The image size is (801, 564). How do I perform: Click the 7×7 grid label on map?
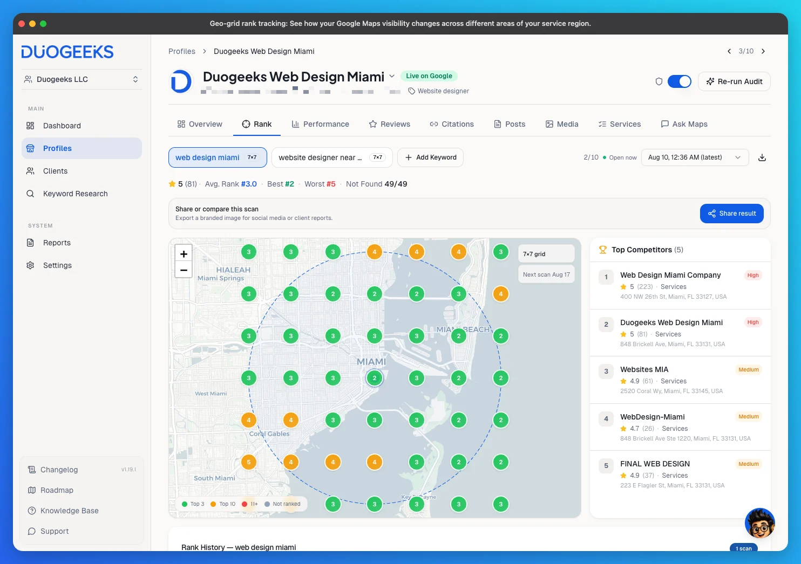[546, 254]
